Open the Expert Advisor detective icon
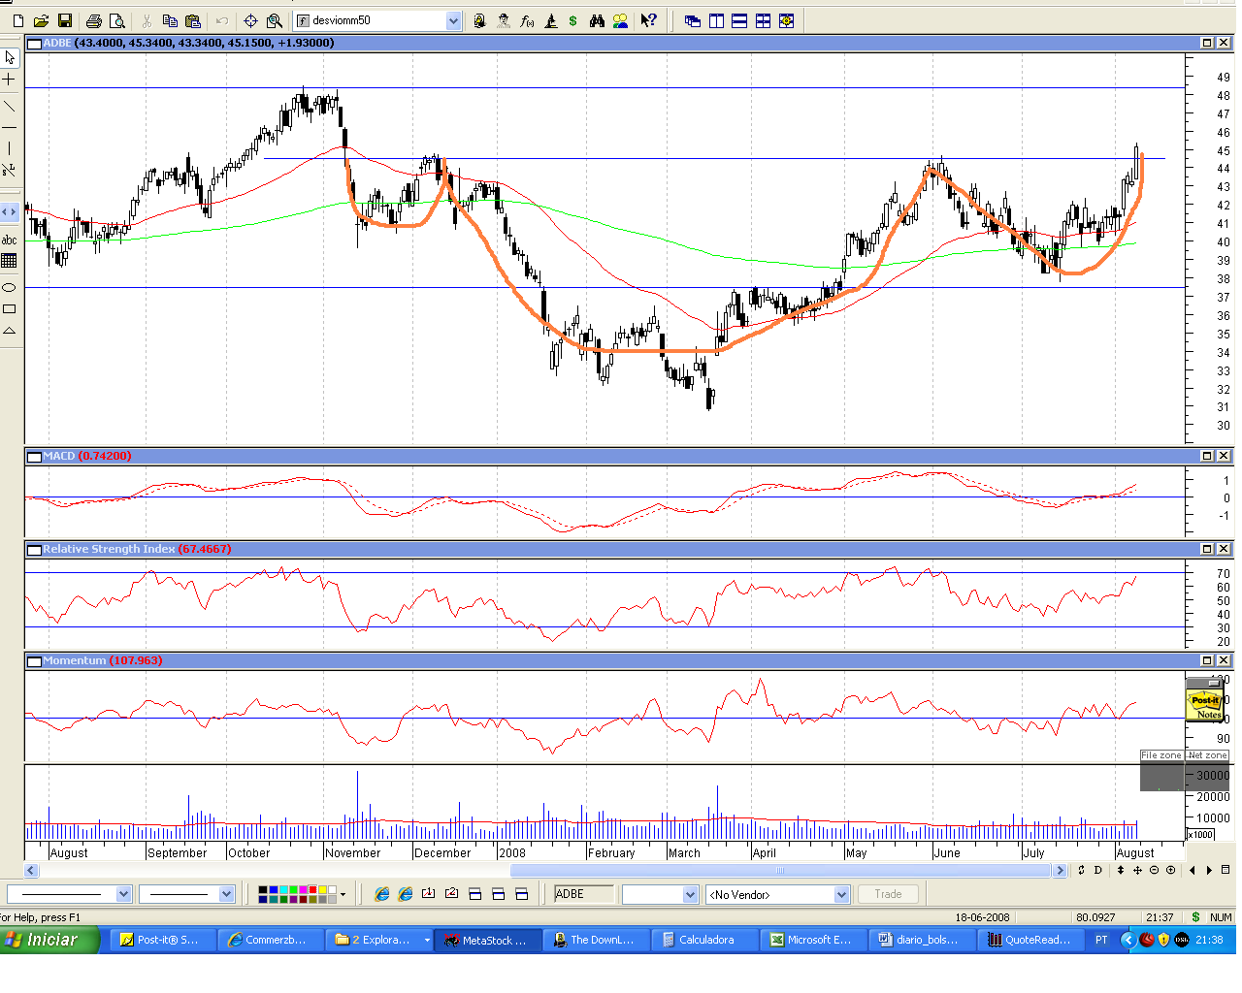1242x993 pixels. pos(504,20)
